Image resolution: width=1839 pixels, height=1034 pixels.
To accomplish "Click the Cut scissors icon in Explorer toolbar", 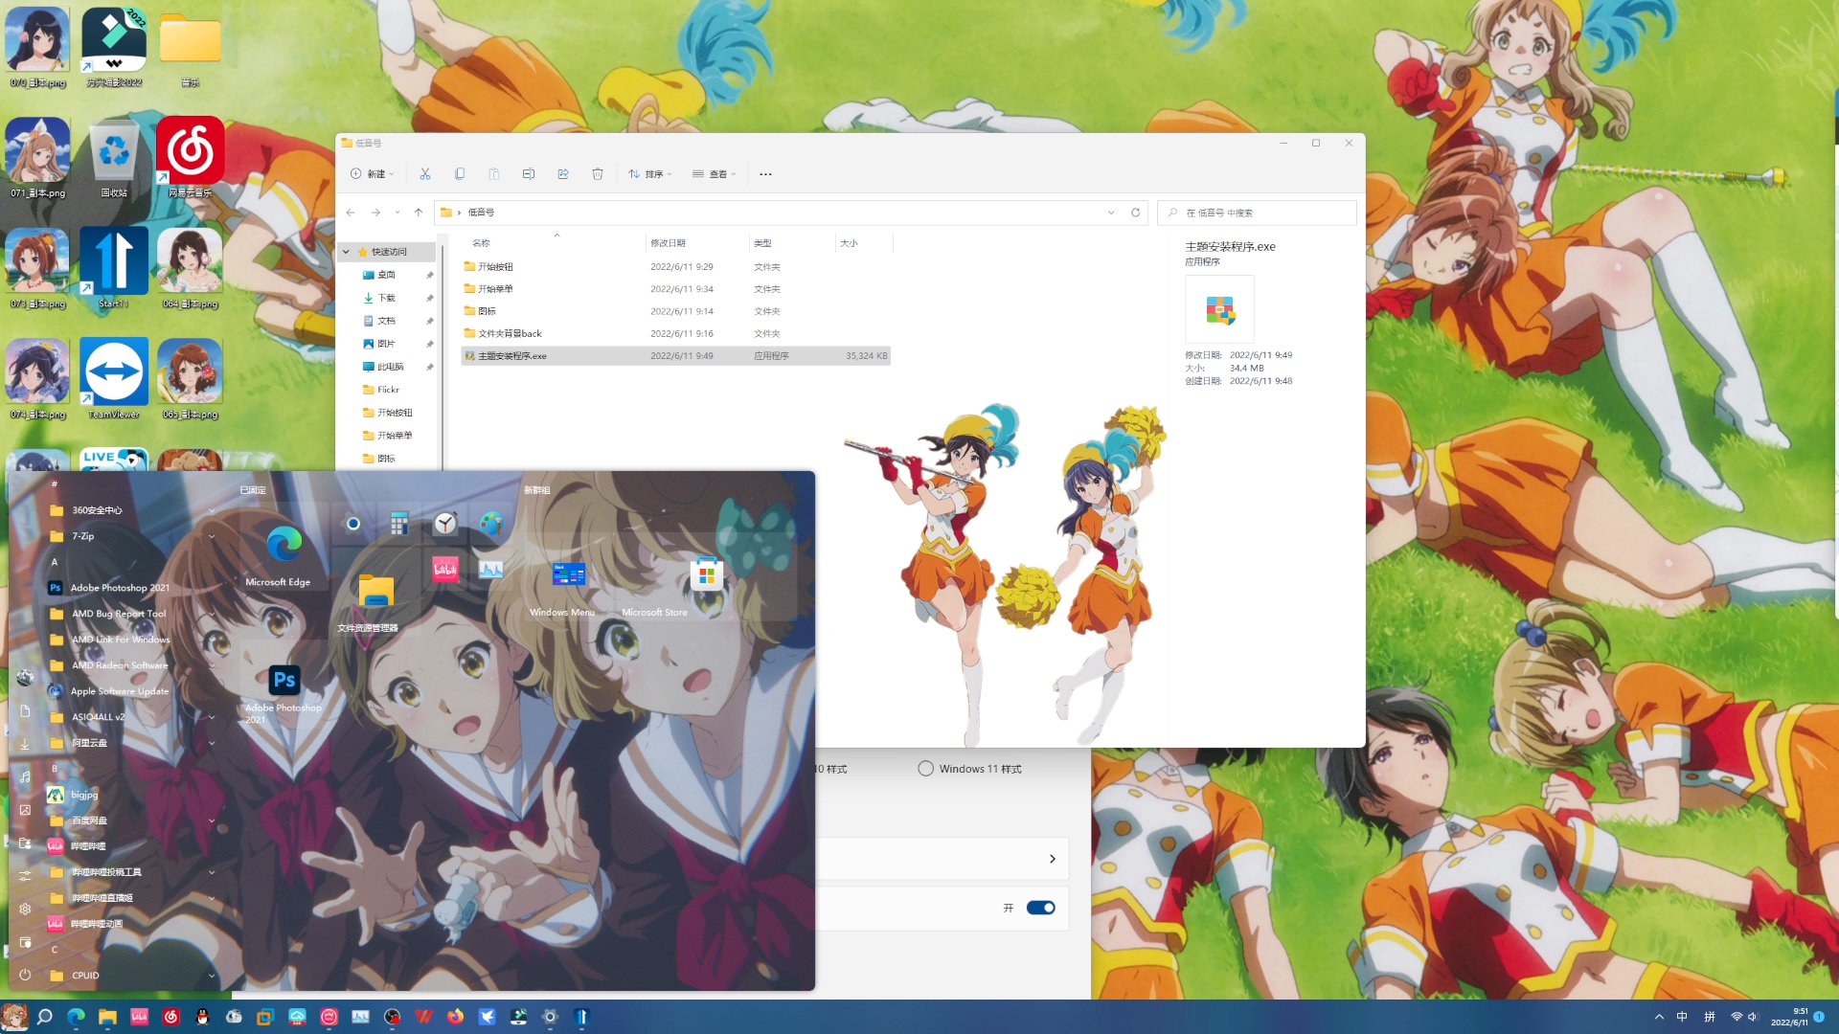I will 425,174.
